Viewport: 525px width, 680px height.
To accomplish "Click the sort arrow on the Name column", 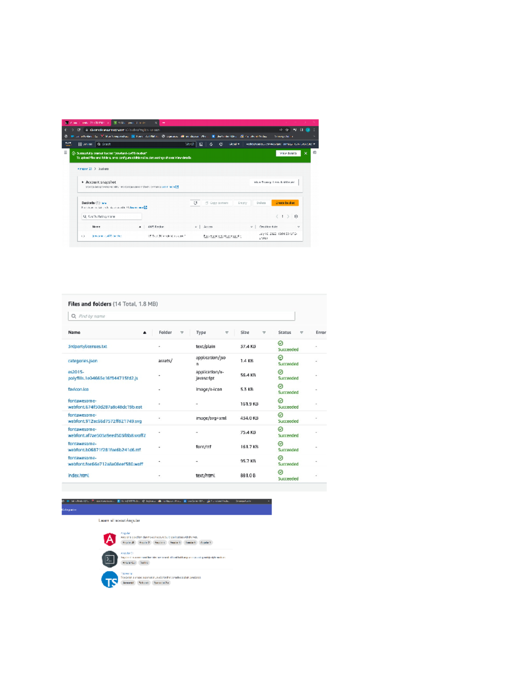I will tap(140, 227).
